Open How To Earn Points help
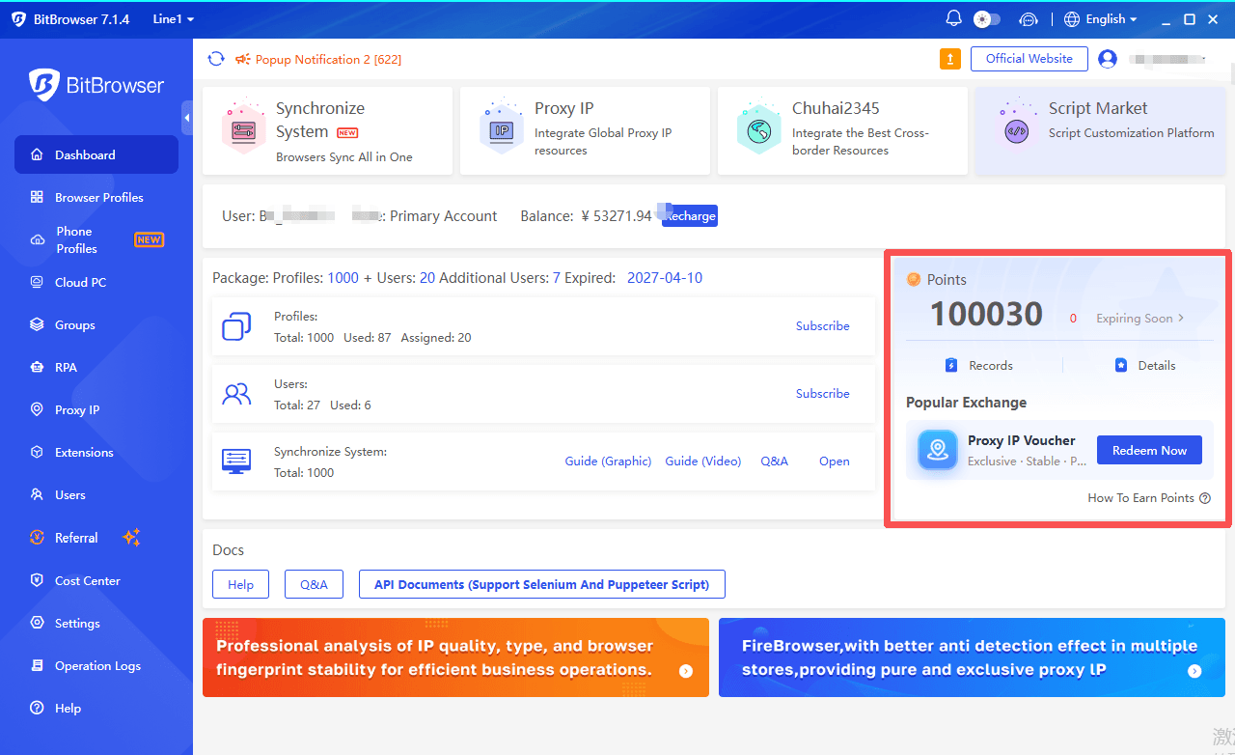Image resolution: width=1235 pixels, height=755 pixels. pos(1148,498)
